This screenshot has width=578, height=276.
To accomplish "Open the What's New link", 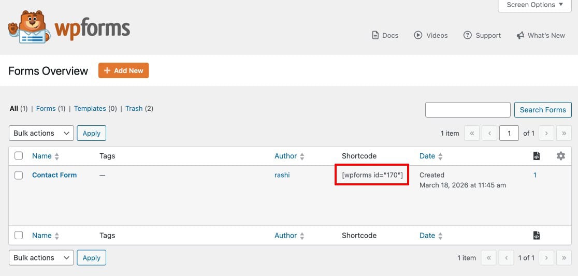I will click(541, 35).
